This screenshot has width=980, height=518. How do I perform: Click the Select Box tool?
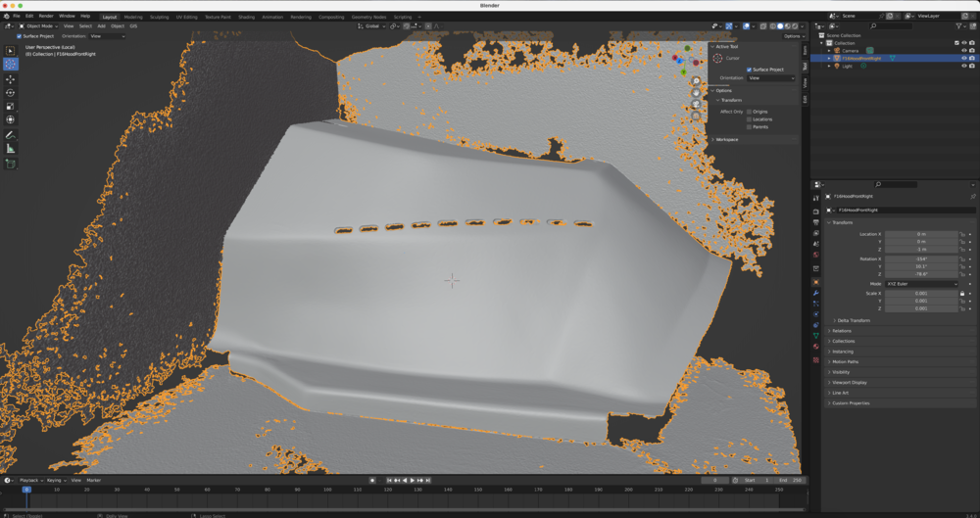[x=11, y=51]
